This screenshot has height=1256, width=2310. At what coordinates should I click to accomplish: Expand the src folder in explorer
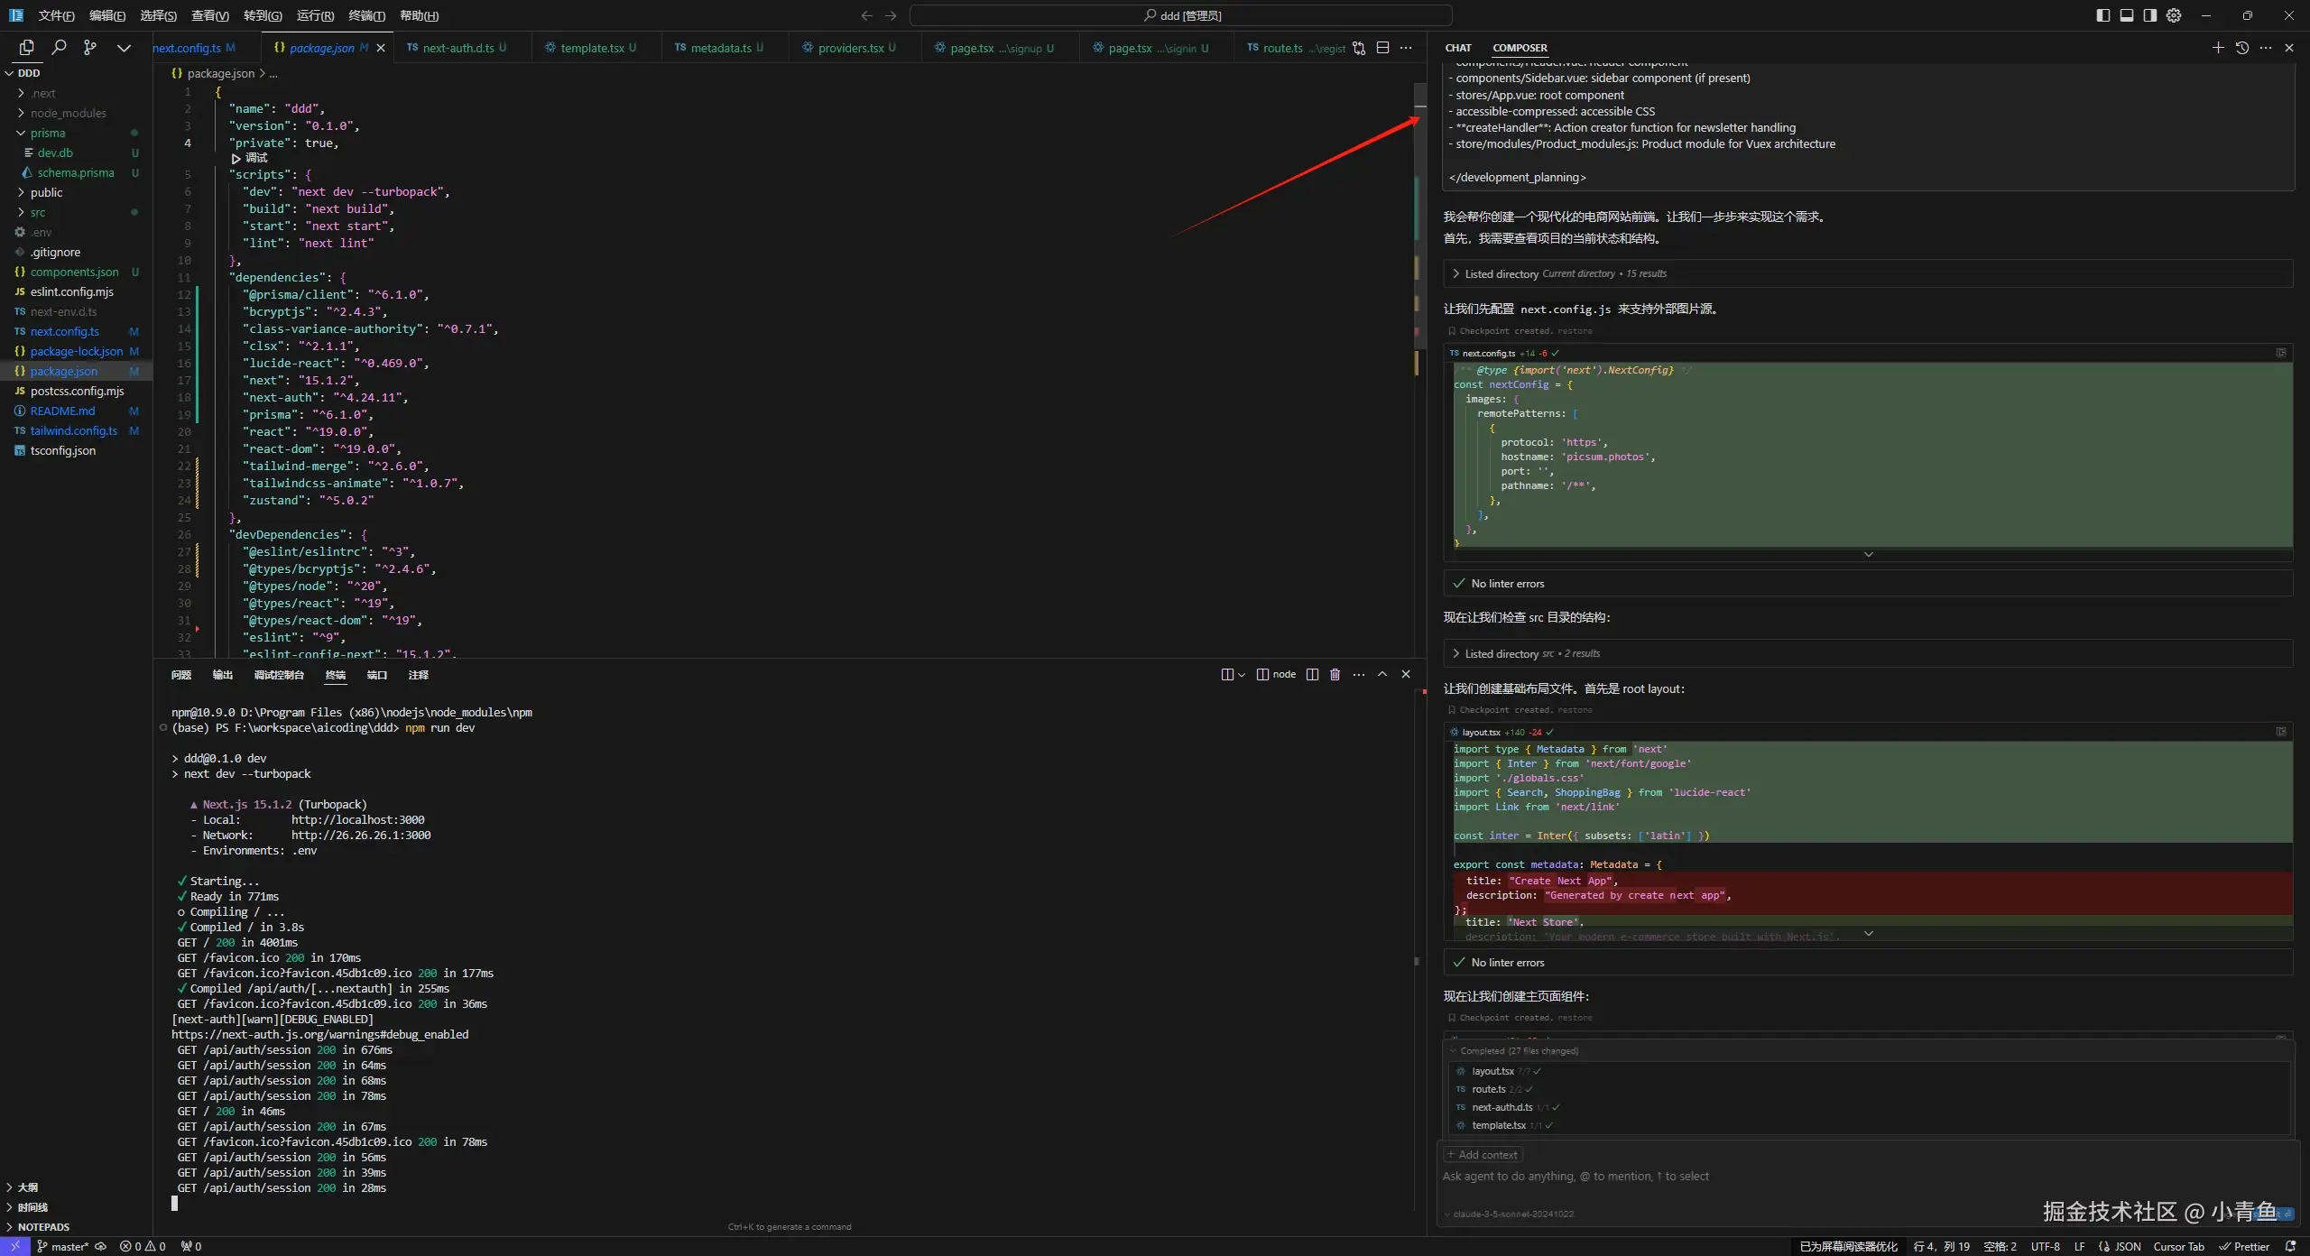(x=37, y=213)
